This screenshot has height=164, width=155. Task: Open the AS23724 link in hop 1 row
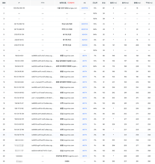[x=85, y=8]
